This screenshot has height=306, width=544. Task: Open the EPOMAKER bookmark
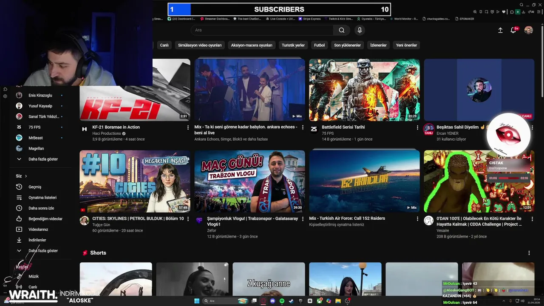click(464, 19)
